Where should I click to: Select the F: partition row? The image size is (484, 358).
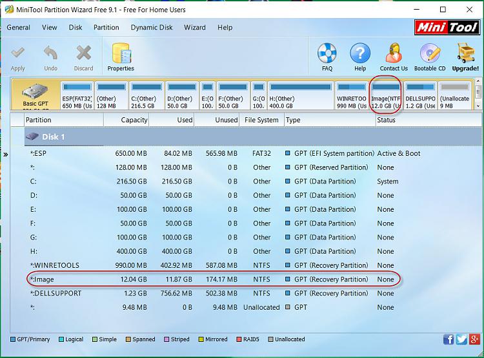pos(252,223)
